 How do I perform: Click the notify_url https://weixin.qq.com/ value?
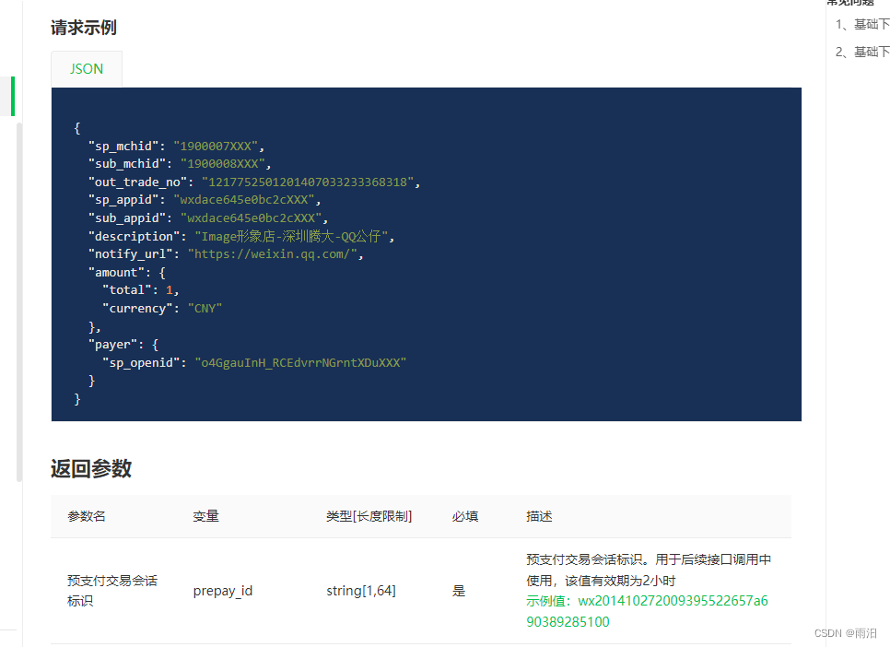(272, 253)
